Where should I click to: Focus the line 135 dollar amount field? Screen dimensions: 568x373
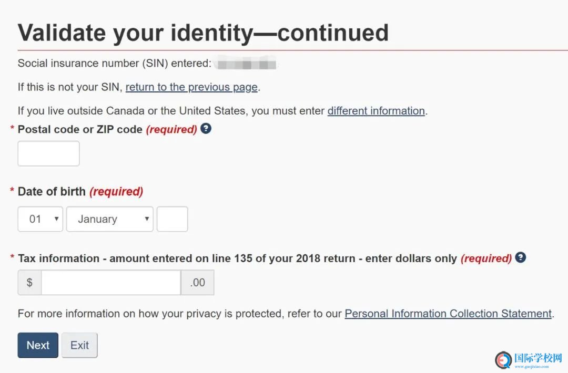pyautogui.click(x=111, y=282)
